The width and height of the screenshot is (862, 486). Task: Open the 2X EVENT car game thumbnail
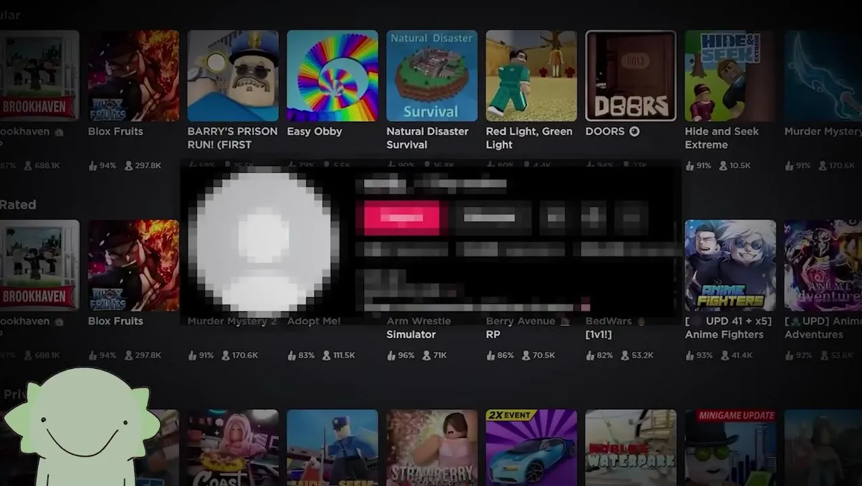click(x=531, y=448)
